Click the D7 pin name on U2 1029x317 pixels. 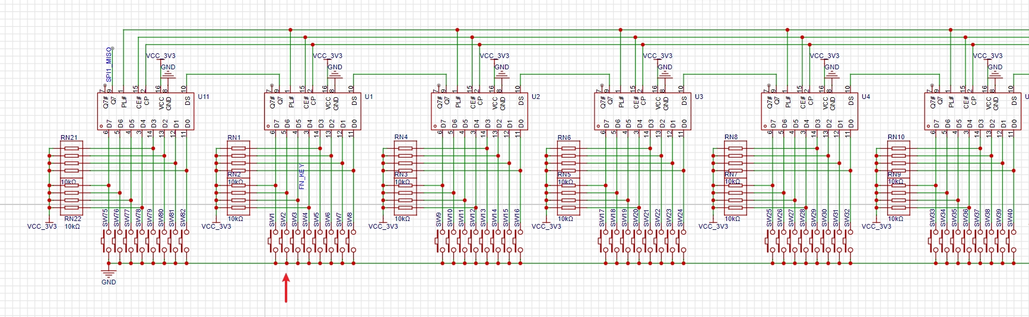(443, 124)
